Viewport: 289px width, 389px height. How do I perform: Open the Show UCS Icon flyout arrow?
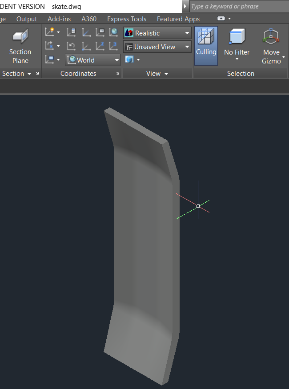58,32
